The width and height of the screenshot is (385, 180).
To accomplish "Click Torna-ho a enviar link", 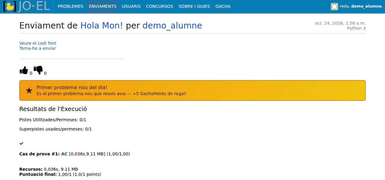I will click(38, 48).
